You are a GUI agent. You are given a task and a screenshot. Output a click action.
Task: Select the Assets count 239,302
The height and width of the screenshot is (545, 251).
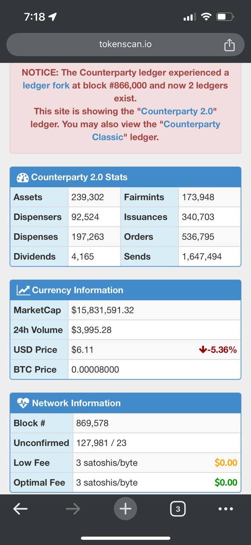point(87,197)
